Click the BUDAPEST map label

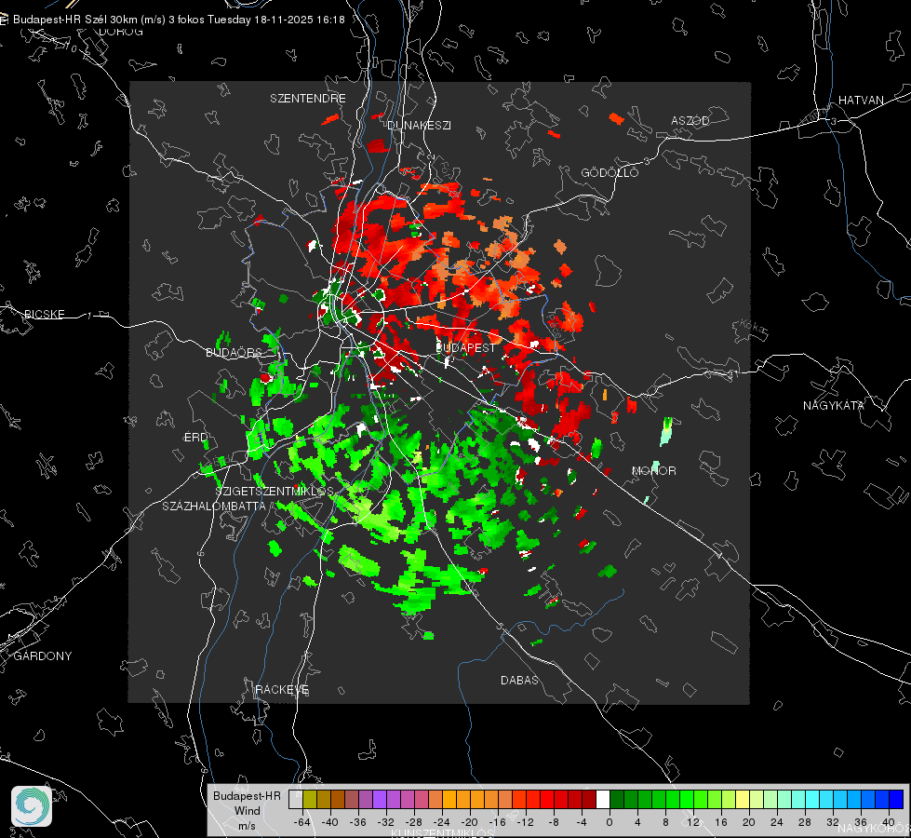click(x=465, y=347)
